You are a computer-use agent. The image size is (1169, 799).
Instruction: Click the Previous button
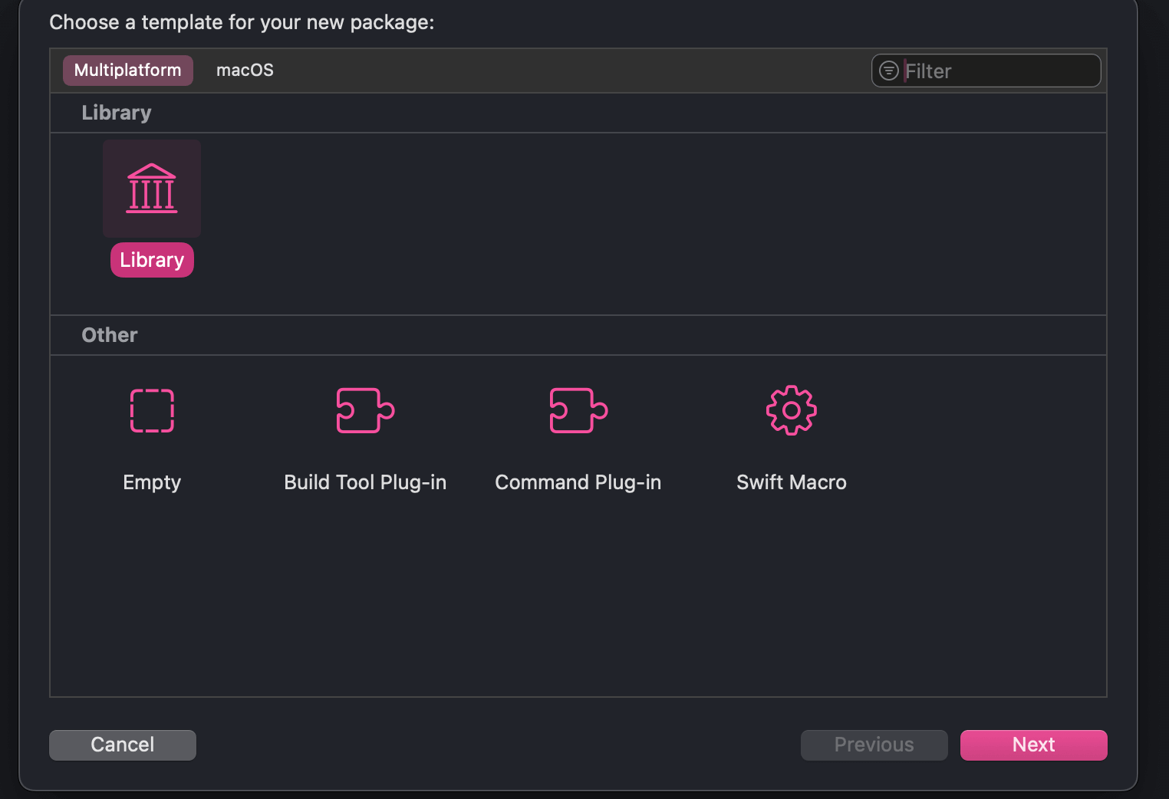[874, 745]
